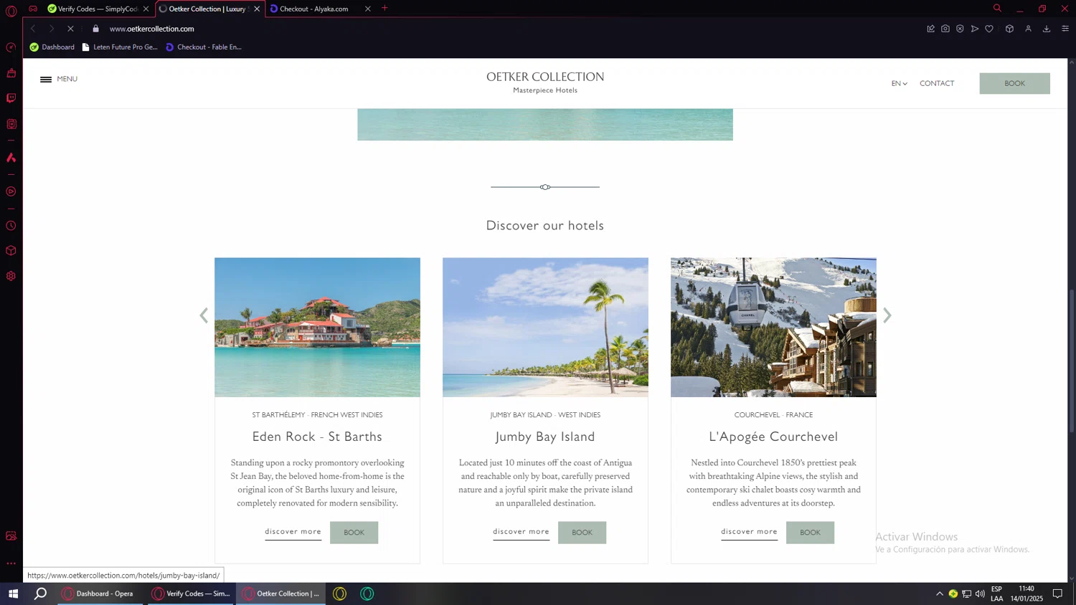
Task: Open GX Corner gamepad icon
Action: point(33,9)
